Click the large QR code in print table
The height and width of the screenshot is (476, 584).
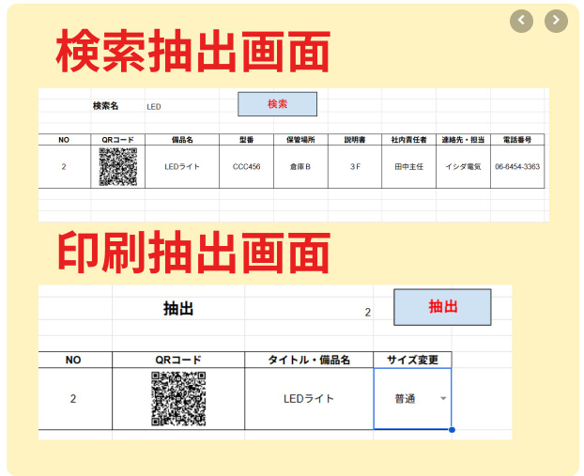[178, 398]
